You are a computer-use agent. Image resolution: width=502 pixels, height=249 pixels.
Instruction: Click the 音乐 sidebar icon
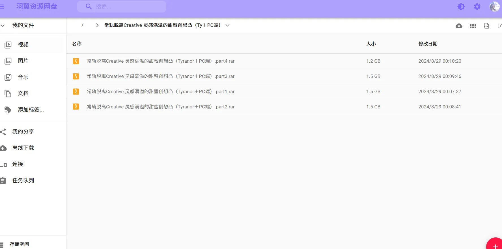(x=8, y=77)
